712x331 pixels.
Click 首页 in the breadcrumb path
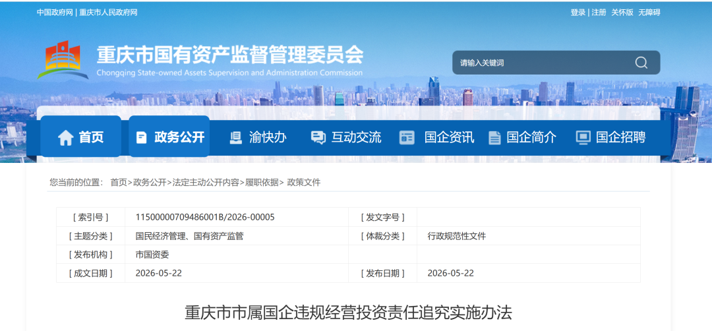[x=119, y=183]
